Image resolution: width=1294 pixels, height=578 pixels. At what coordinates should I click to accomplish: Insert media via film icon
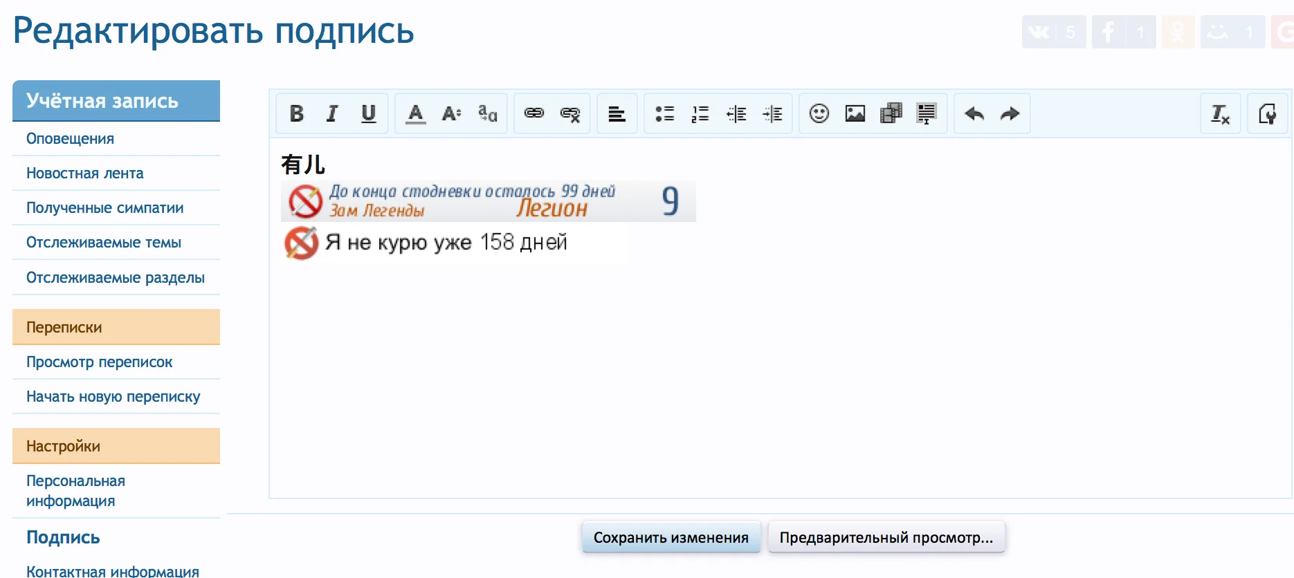(x=891, y=113)
